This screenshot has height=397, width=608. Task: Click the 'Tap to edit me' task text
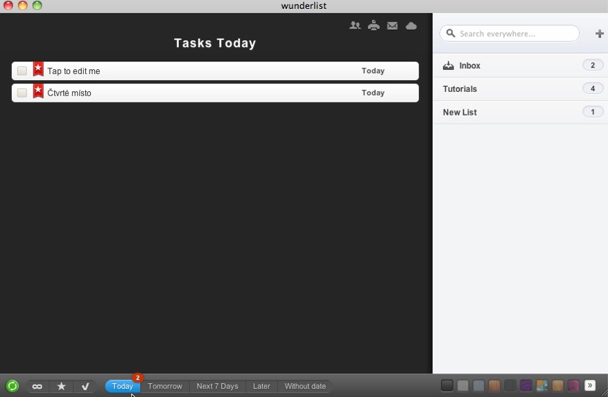click(x=73, y=71)
